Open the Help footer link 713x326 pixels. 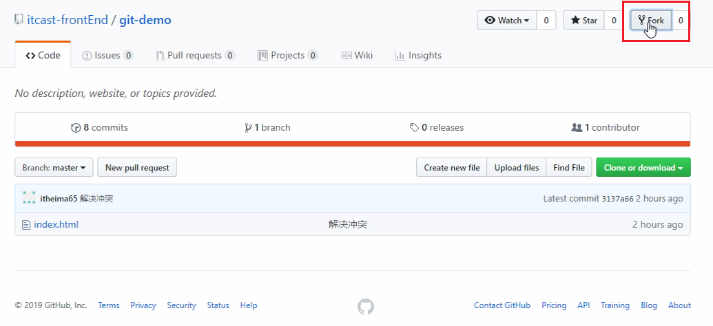click(249, 305)
